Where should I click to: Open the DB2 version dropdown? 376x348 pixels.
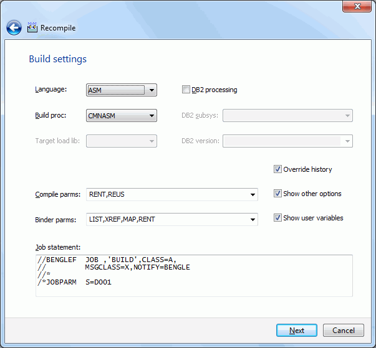point(287,141)
